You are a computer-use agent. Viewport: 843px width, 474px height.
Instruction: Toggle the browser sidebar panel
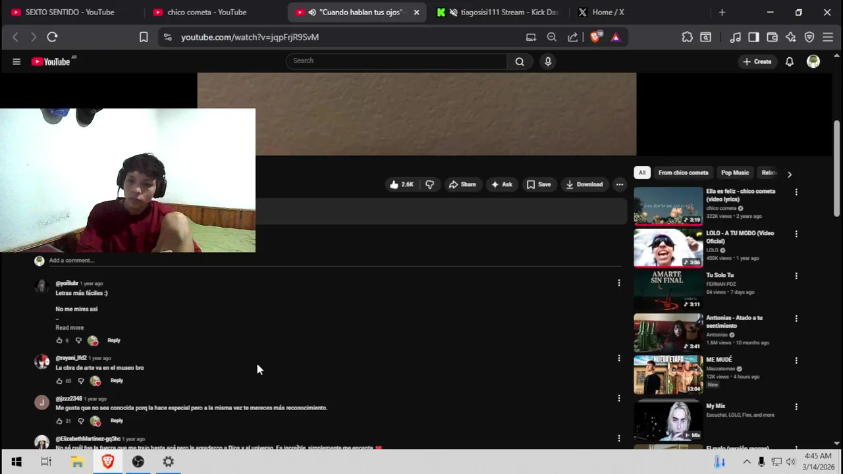(753, 38)
